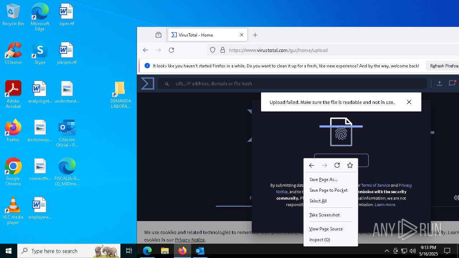Follow the Privacy Notice cookie banner link

click(190, 240)
